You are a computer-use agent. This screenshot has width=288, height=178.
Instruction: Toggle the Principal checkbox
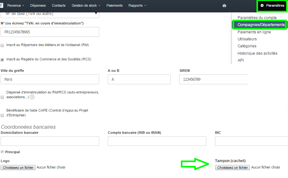coord(2,152)
